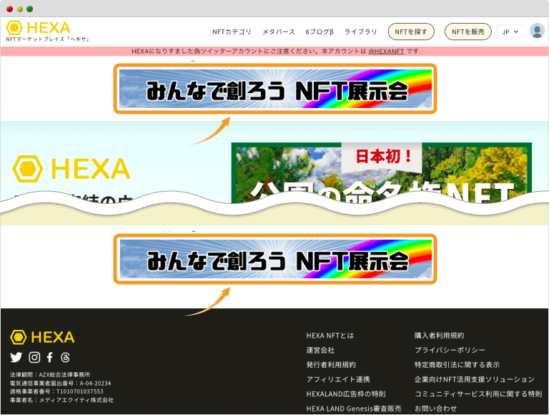The height and width of the screenshot is (415, 549).
Task: Click the HEXA logo in the header
Action: click(38, 27)
